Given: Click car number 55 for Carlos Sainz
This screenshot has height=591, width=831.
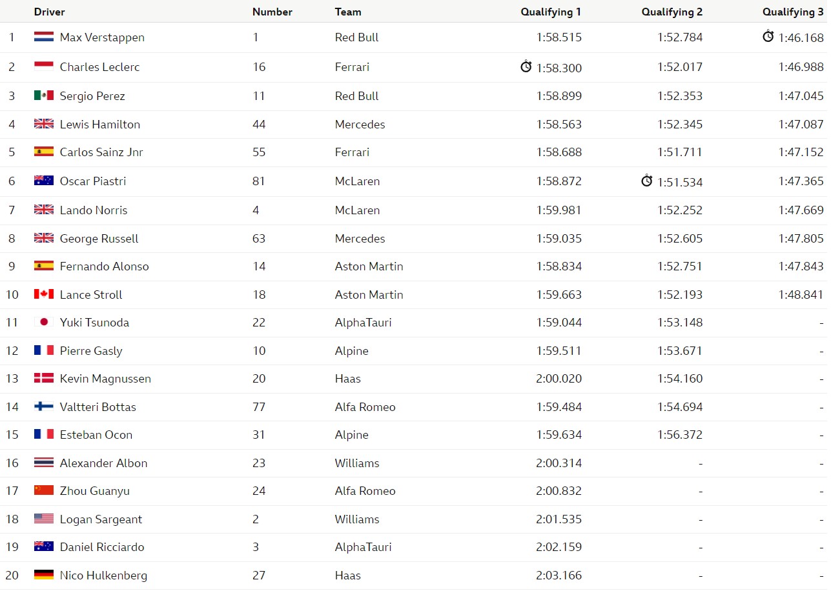Looking at the screenshot, I should pos(259,152).
